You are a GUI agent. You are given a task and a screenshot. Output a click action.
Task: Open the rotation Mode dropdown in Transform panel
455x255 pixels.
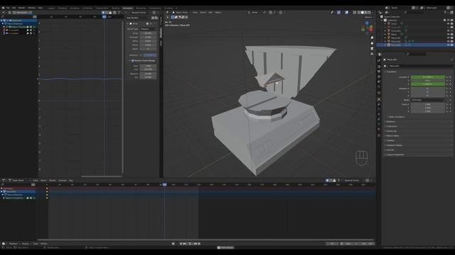tap(427, 100)
